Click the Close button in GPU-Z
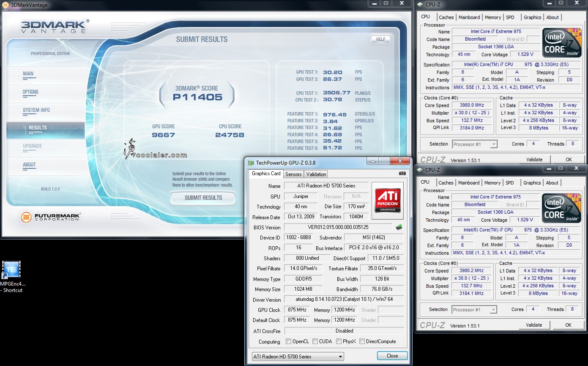Screen dimensions: 588x366 pyautogui.click(x=392, y=356)
